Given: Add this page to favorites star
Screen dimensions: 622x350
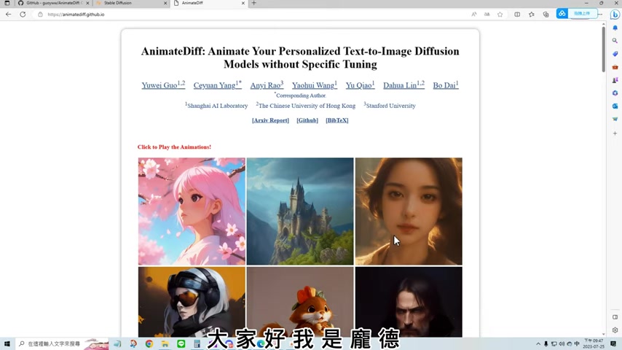Looking at the screenshot, I should tap(500, 15).
